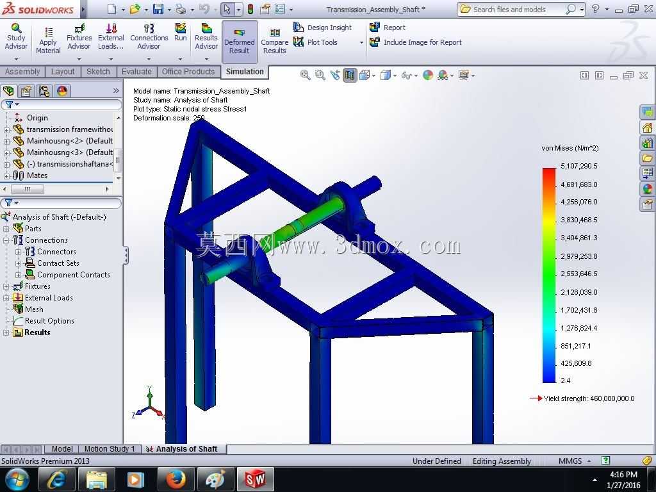Viewport: 656px width, 492px height.
Task: Expand panel tabs with double chevron
Action: pyautogui.click(x=116, y=90)
